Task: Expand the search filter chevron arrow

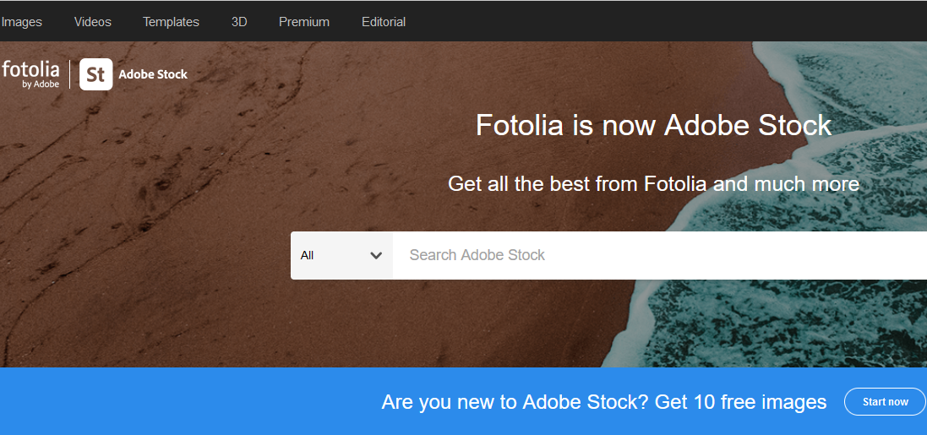Action: [377, 255]
